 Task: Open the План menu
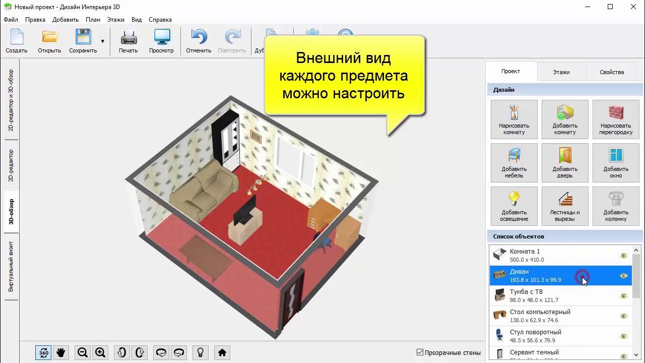point(93,20)
